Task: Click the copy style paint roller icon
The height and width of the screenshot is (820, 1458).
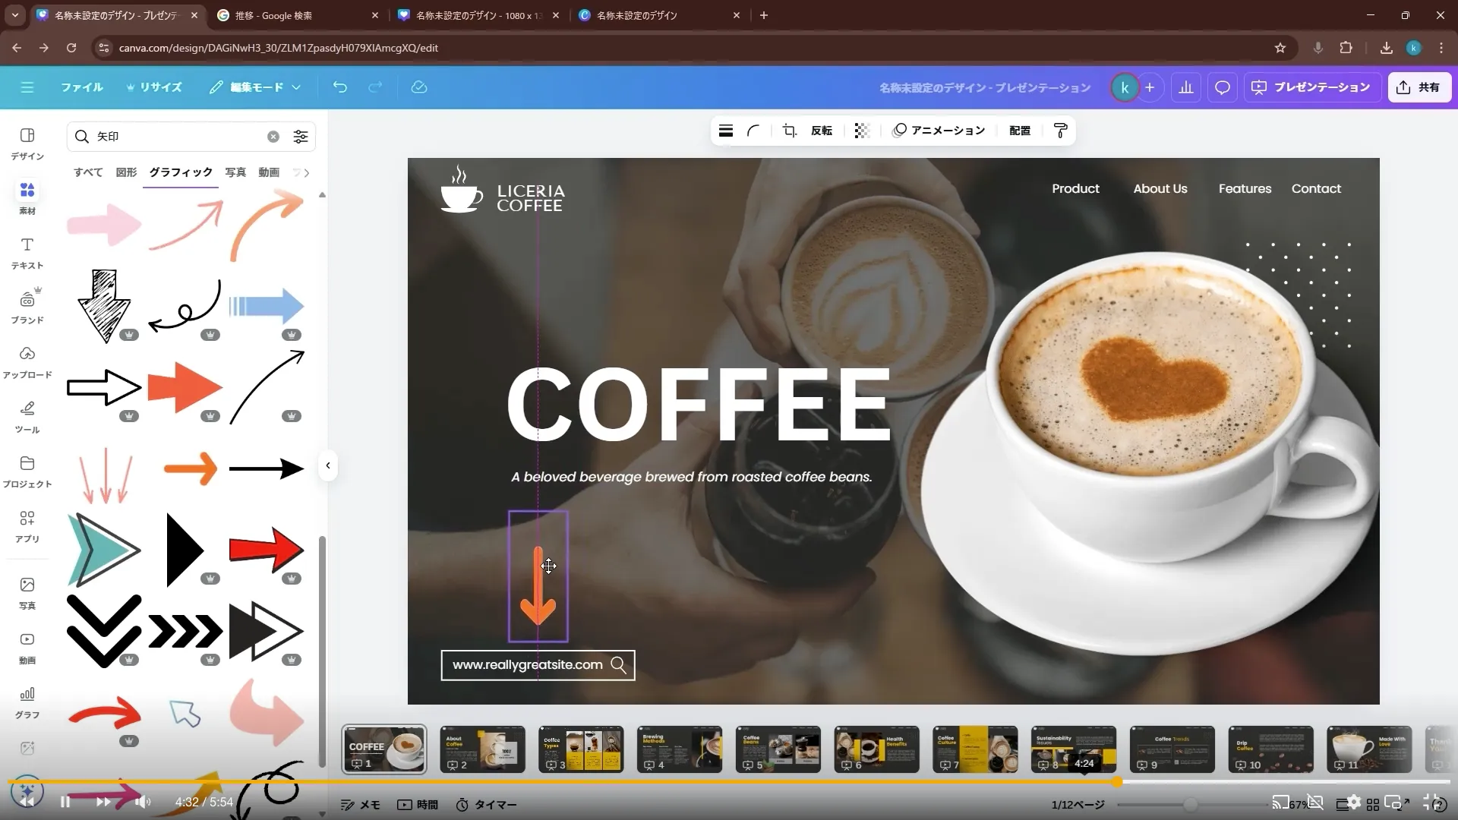Action: pyautogui.click(x=1061, y=131)
